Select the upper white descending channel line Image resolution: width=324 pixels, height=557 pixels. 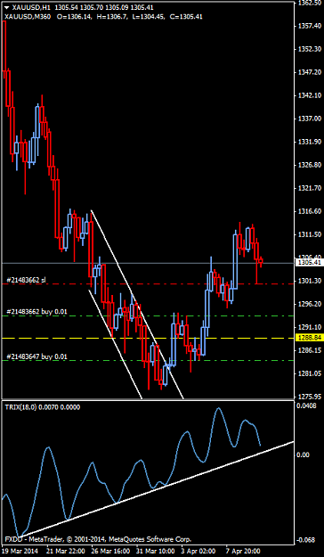[x=137, y=305]
